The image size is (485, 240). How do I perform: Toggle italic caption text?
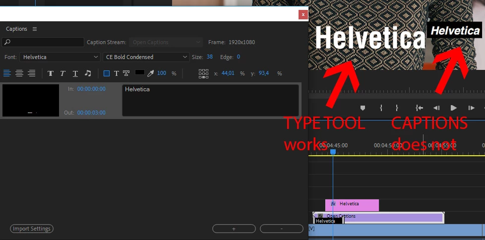coord(63,73)
